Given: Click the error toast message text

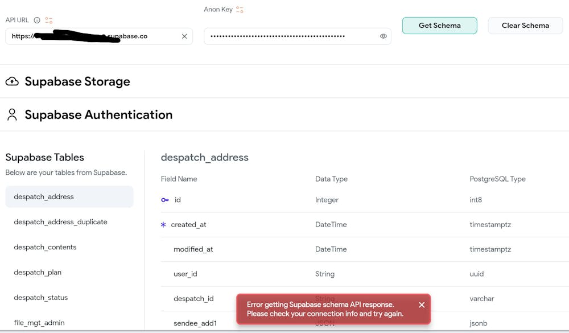Looking at the screenshot, I should pyautogui.click(x=325, y=310).
